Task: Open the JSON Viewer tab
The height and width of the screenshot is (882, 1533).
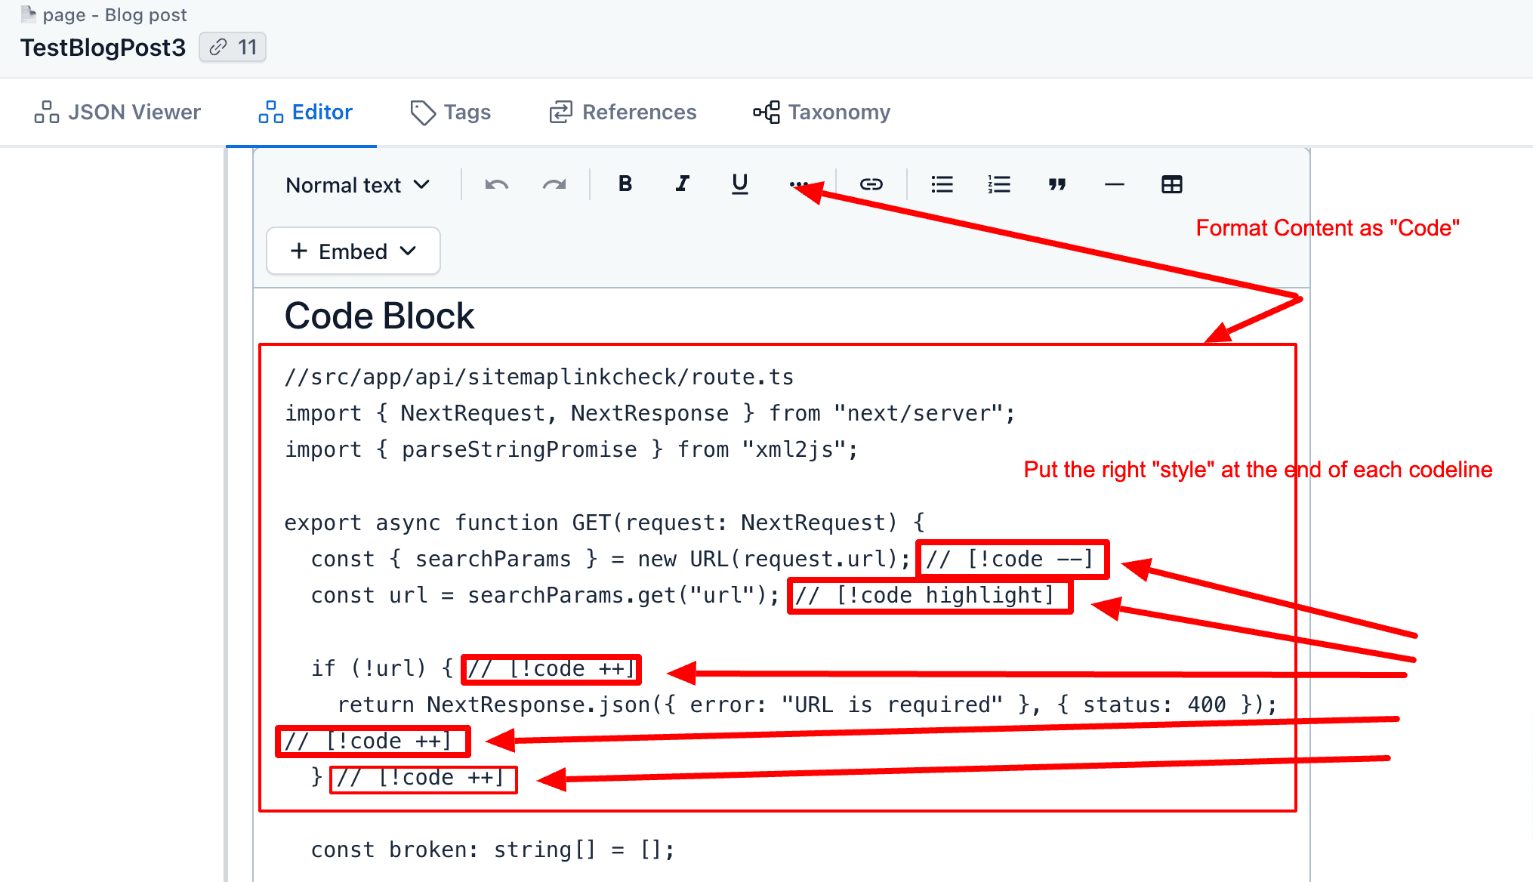Action: (x=117, y=112)
